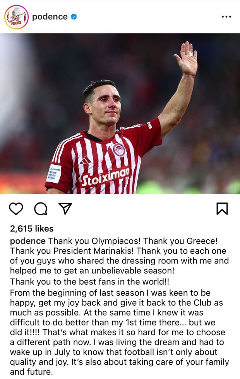Click the Stoiximan sponsor logo on shirt
The height and width of the screenshot is (379, 240).
(105, 177)
